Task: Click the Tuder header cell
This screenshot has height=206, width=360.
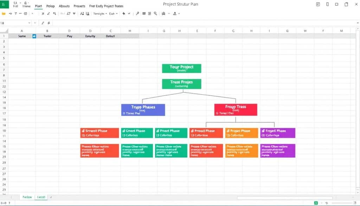Action: 47,36
